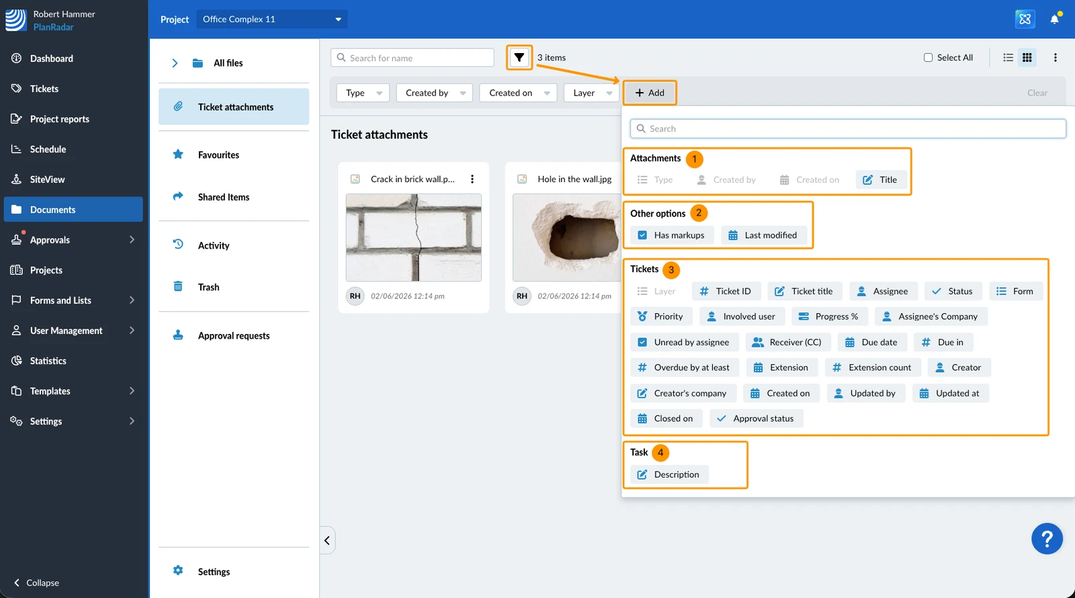Expand Forms and Lists submenu

click(132, 300)
